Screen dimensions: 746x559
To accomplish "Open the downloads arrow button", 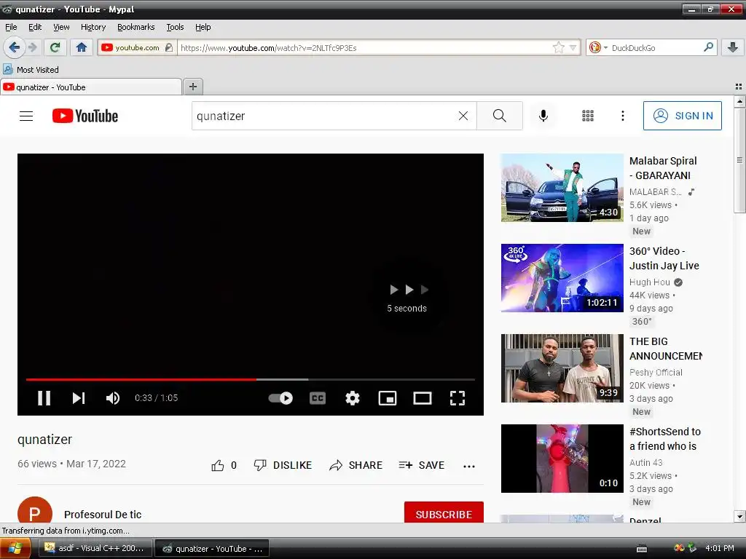I will point(733,47).
